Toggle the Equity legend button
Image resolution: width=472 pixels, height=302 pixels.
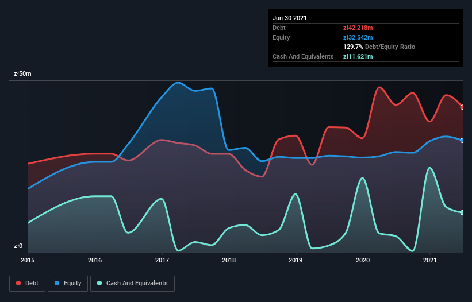(x=68, y=284)
